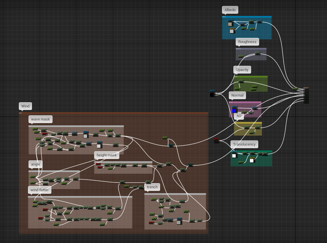Image resolution: width=327 pixels, height=243 pixels.
Task: Select the blue Albedo comment header bar
Action: click(247, 17)
